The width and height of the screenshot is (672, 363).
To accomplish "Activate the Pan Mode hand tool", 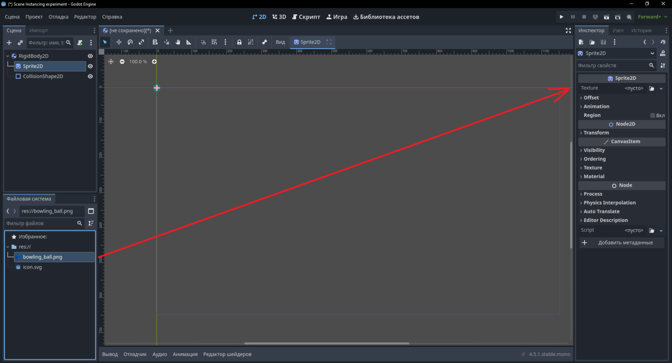I will pos(178,42).
